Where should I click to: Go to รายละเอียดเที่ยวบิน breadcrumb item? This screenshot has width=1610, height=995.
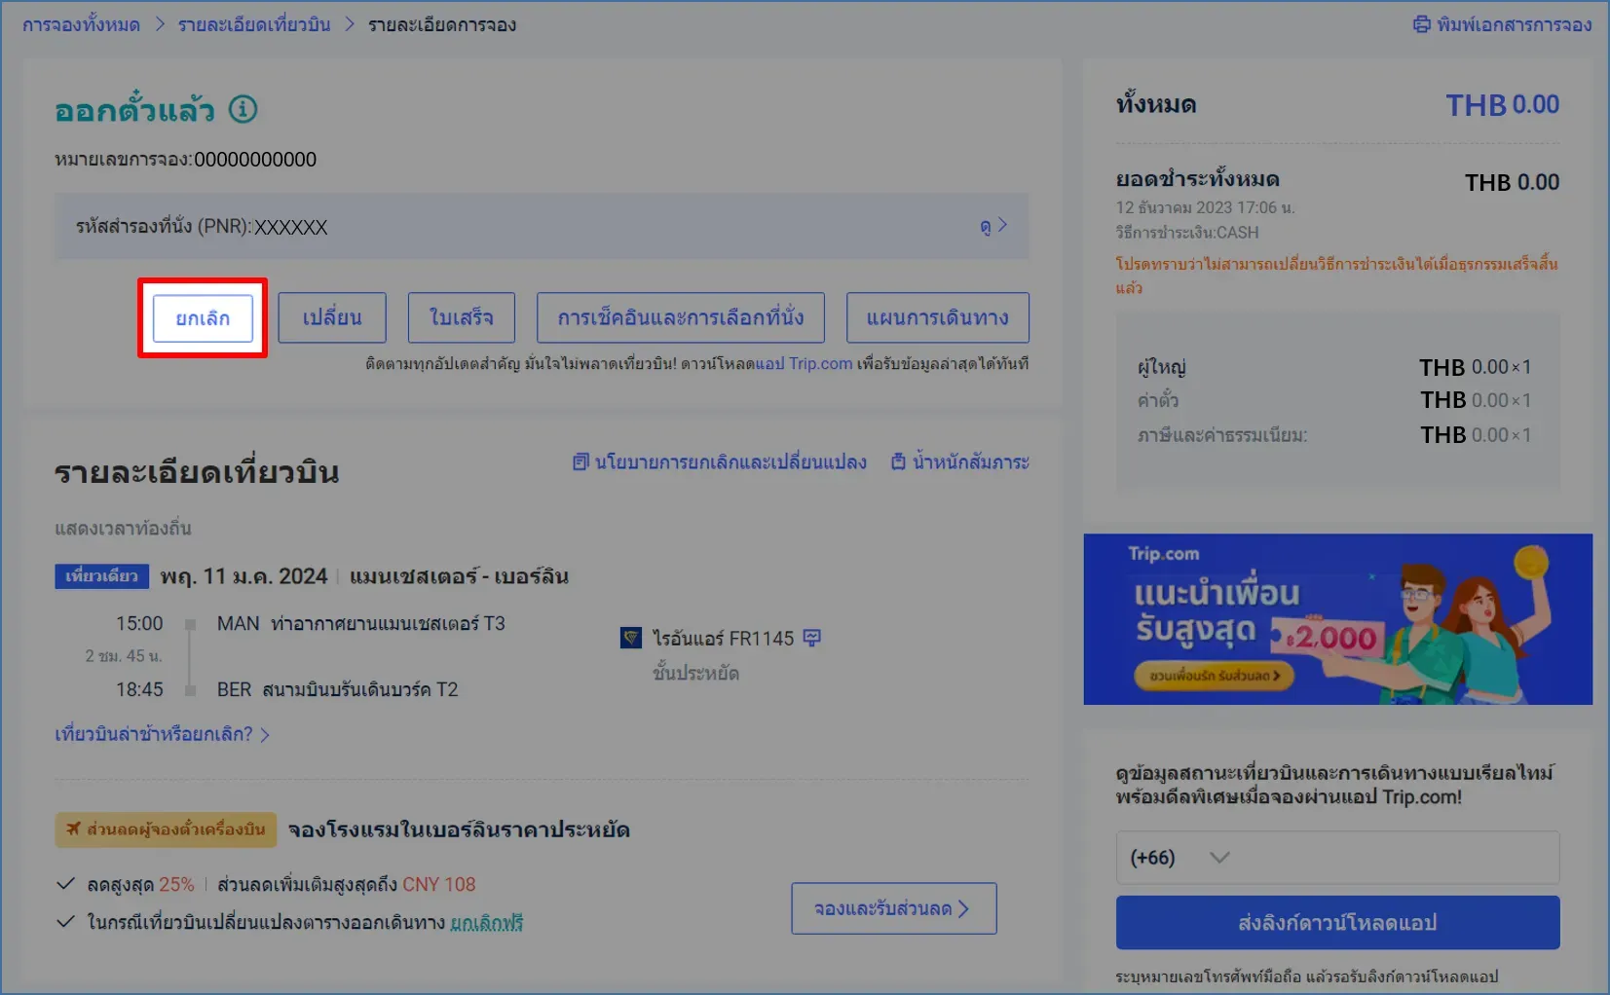[x=253, y=24]
